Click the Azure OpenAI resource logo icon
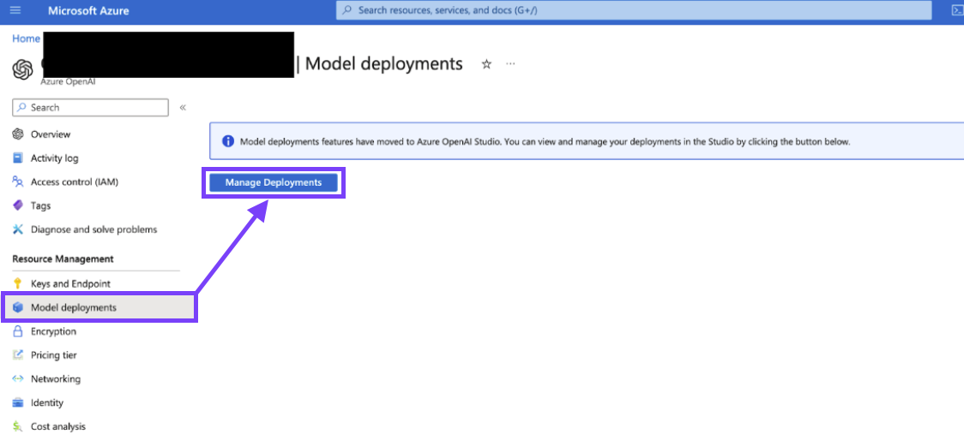Viewport: 964px width, 440px height. 22,69
